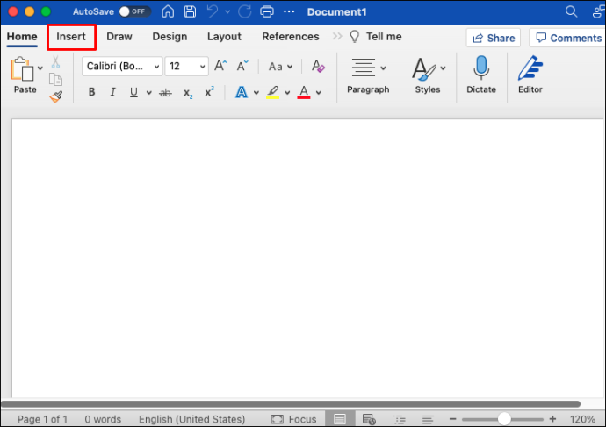Click the zoom out minus button
This screenshot has width=606, height=427.
pos(452,419)
